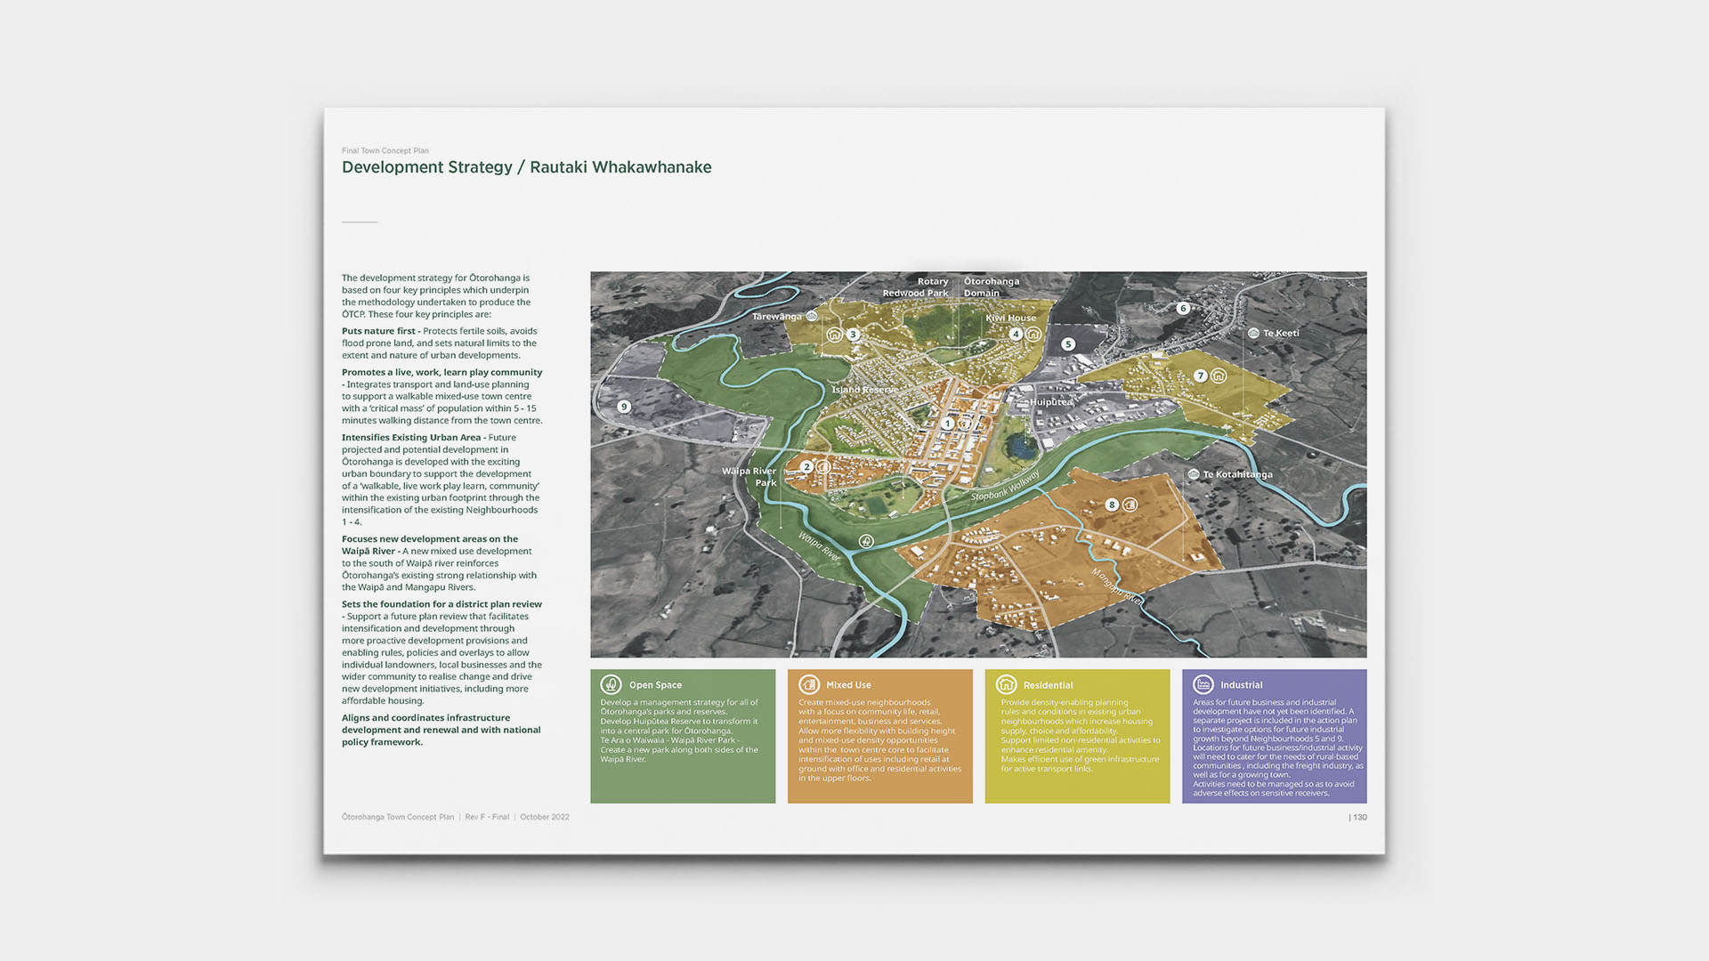Screen dimensions: 1709x961
Task: Click the Residential house icon in the legend
Action: pyautogui.click(x=1006, y=684)
